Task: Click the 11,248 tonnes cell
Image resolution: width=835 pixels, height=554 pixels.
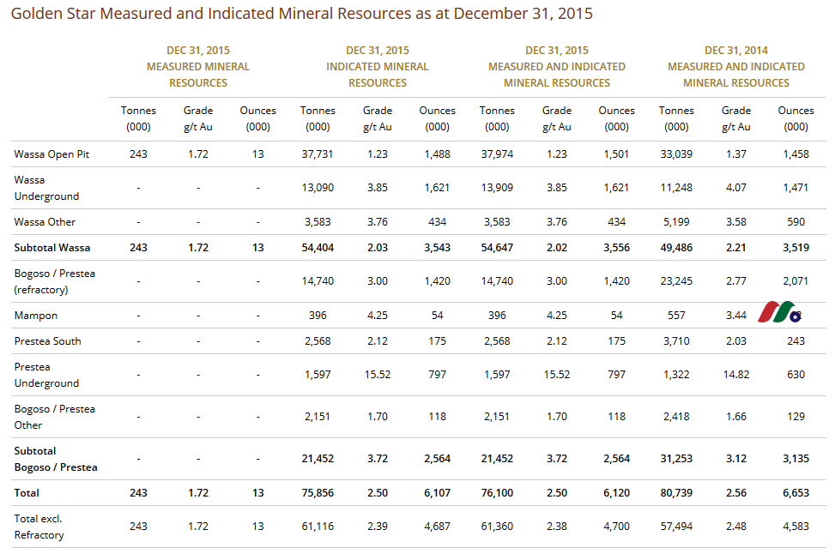Action: coord(676,188)
